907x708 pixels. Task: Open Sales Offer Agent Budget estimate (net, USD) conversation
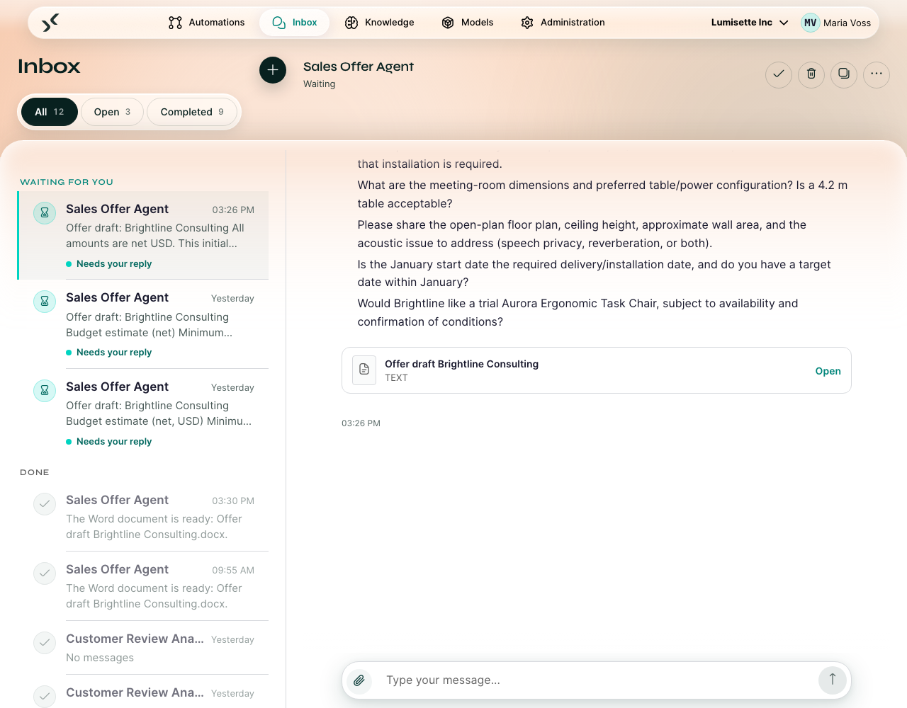pos(143,413)
